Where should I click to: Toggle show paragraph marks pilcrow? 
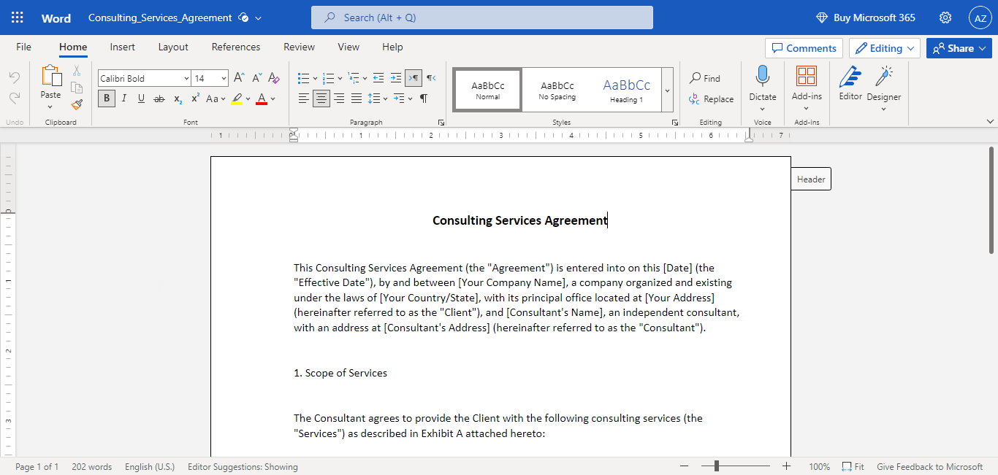(424, 99)
